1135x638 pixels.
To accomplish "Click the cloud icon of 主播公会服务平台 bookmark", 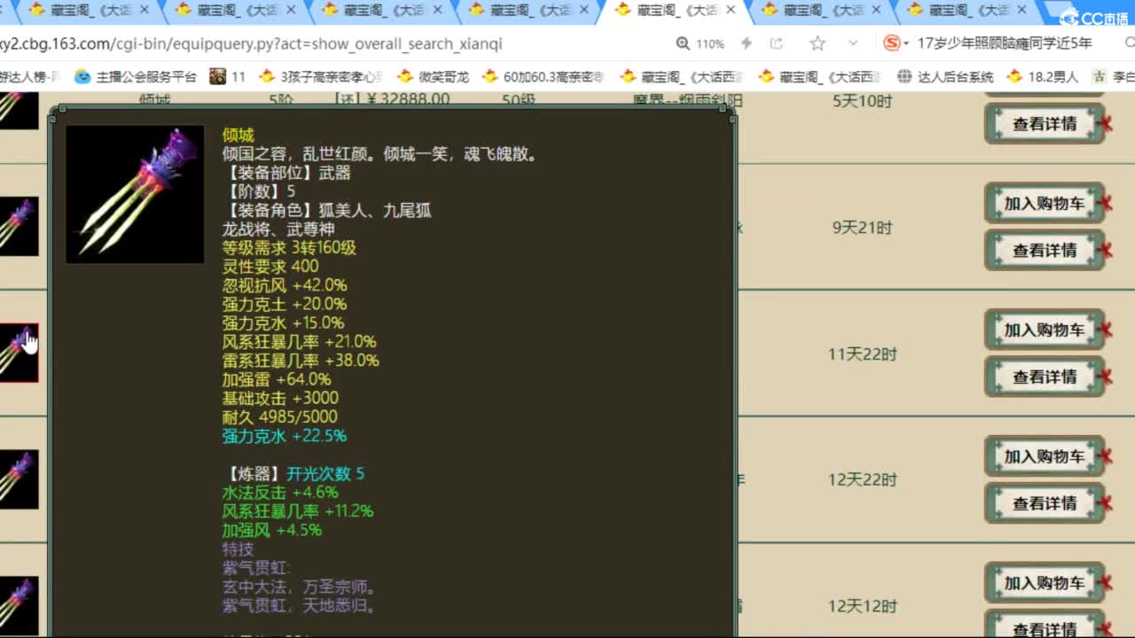I will point(82,77).
